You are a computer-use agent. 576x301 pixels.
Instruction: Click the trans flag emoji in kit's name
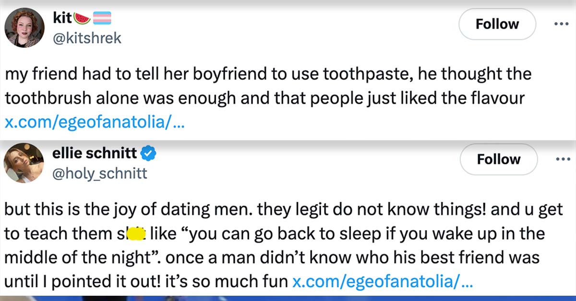click(x=102, y=17)
